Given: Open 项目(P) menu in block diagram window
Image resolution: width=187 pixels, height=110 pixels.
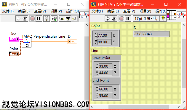Looking at the screenshot, I should (56, 11).
